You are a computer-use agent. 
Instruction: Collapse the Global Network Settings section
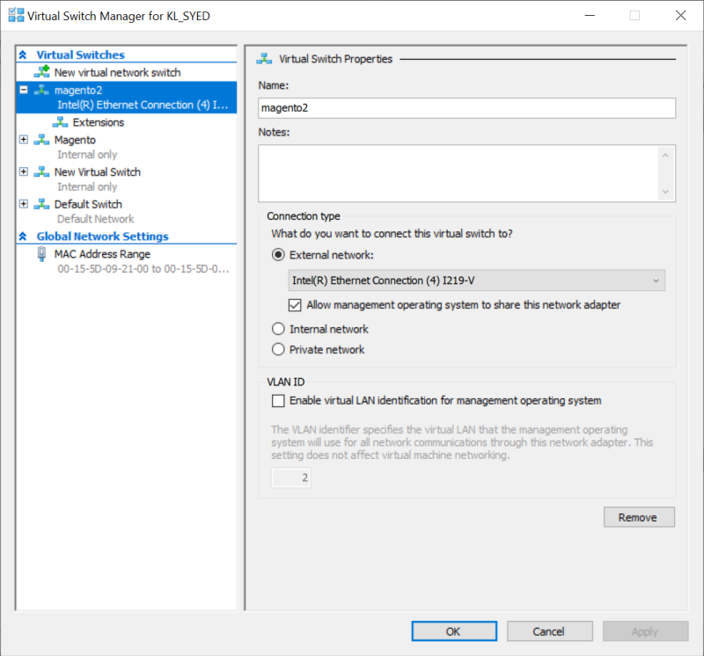24,237
